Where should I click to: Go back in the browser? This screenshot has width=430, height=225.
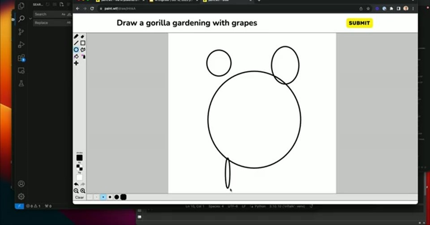pos(77,8)
